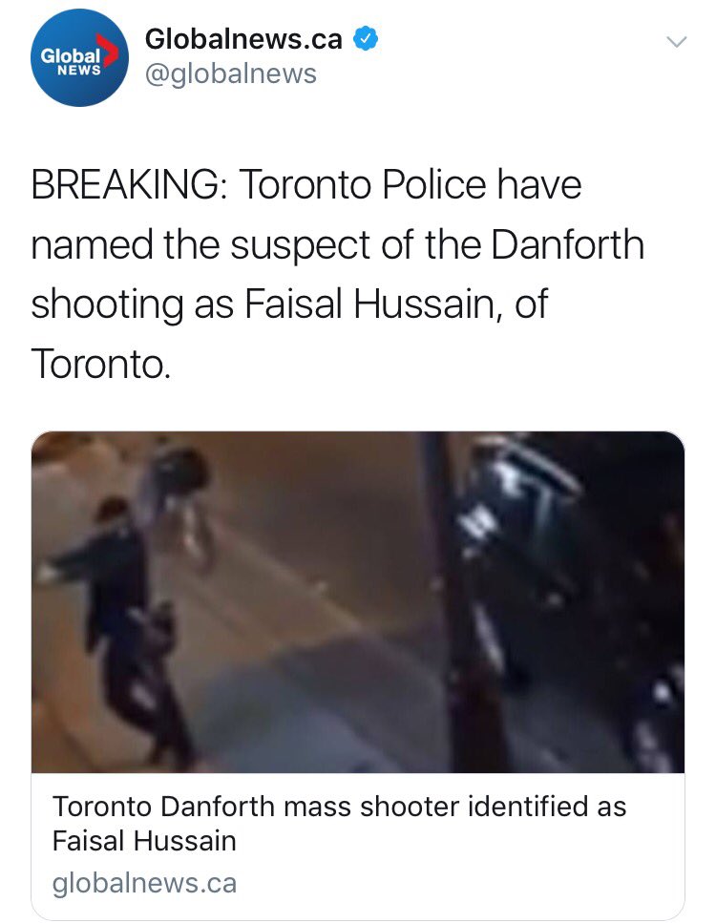
Task: Open the Danforth shooting video thumbnail
Action: pyautogui.click(x=358, y=601)
